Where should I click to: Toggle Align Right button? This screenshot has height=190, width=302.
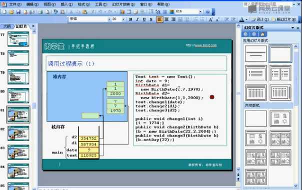click(173, 19)
